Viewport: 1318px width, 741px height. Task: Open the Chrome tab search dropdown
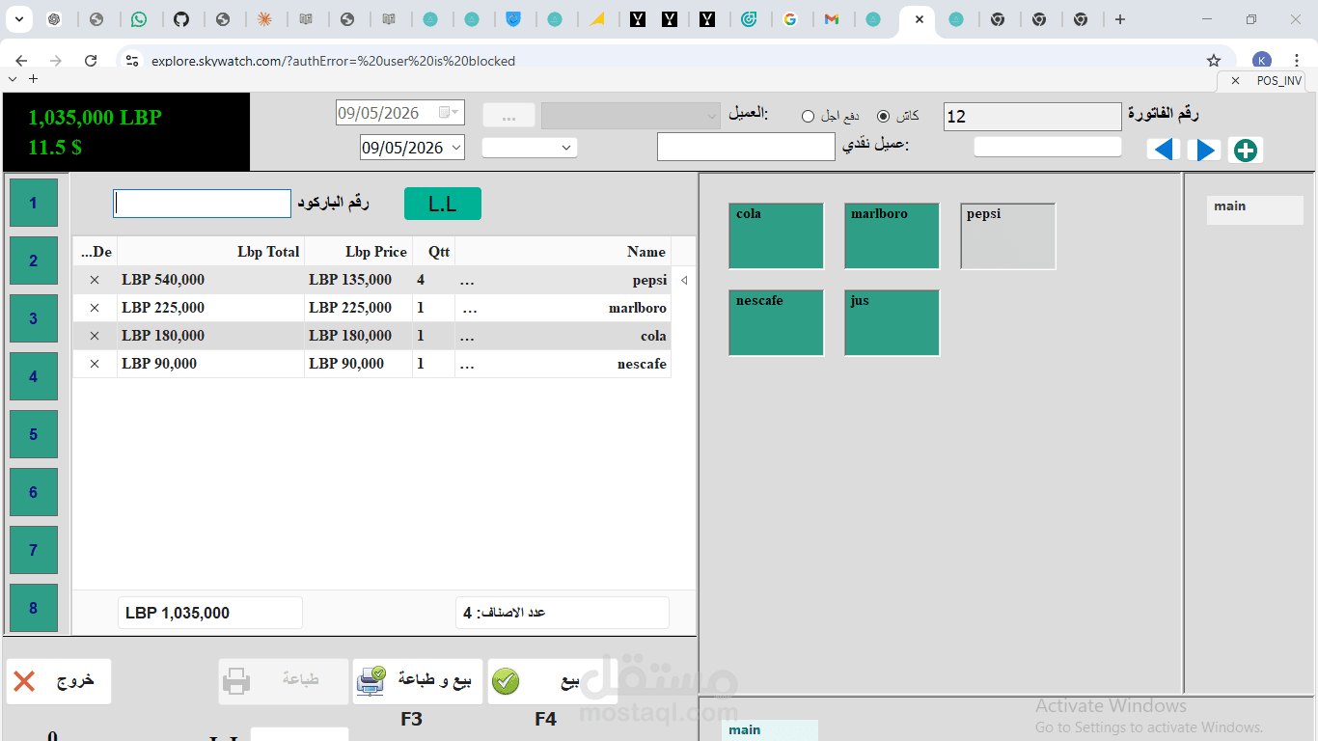point(21,19)
